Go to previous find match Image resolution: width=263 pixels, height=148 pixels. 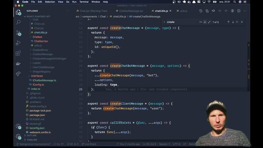228,22
